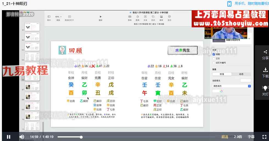The image size is (269, 141).
Task: Select slide thumbnail 67
Action: click(32, 86)
